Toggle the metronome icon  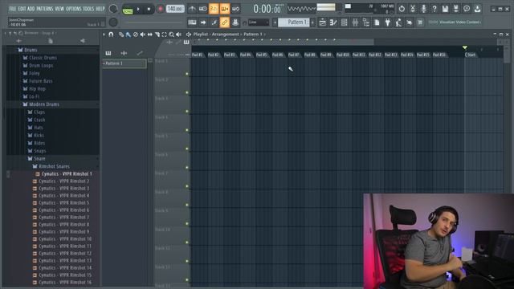click(x=192, y=9)
